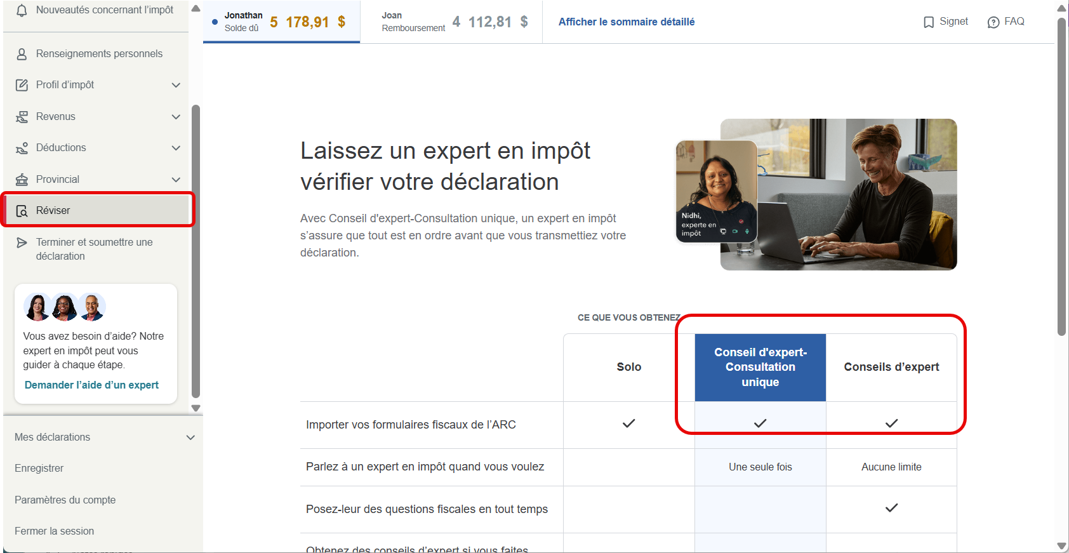Click Fermer la session
This screenshot has width=1069, height=553.
click(x=55, y=531)
